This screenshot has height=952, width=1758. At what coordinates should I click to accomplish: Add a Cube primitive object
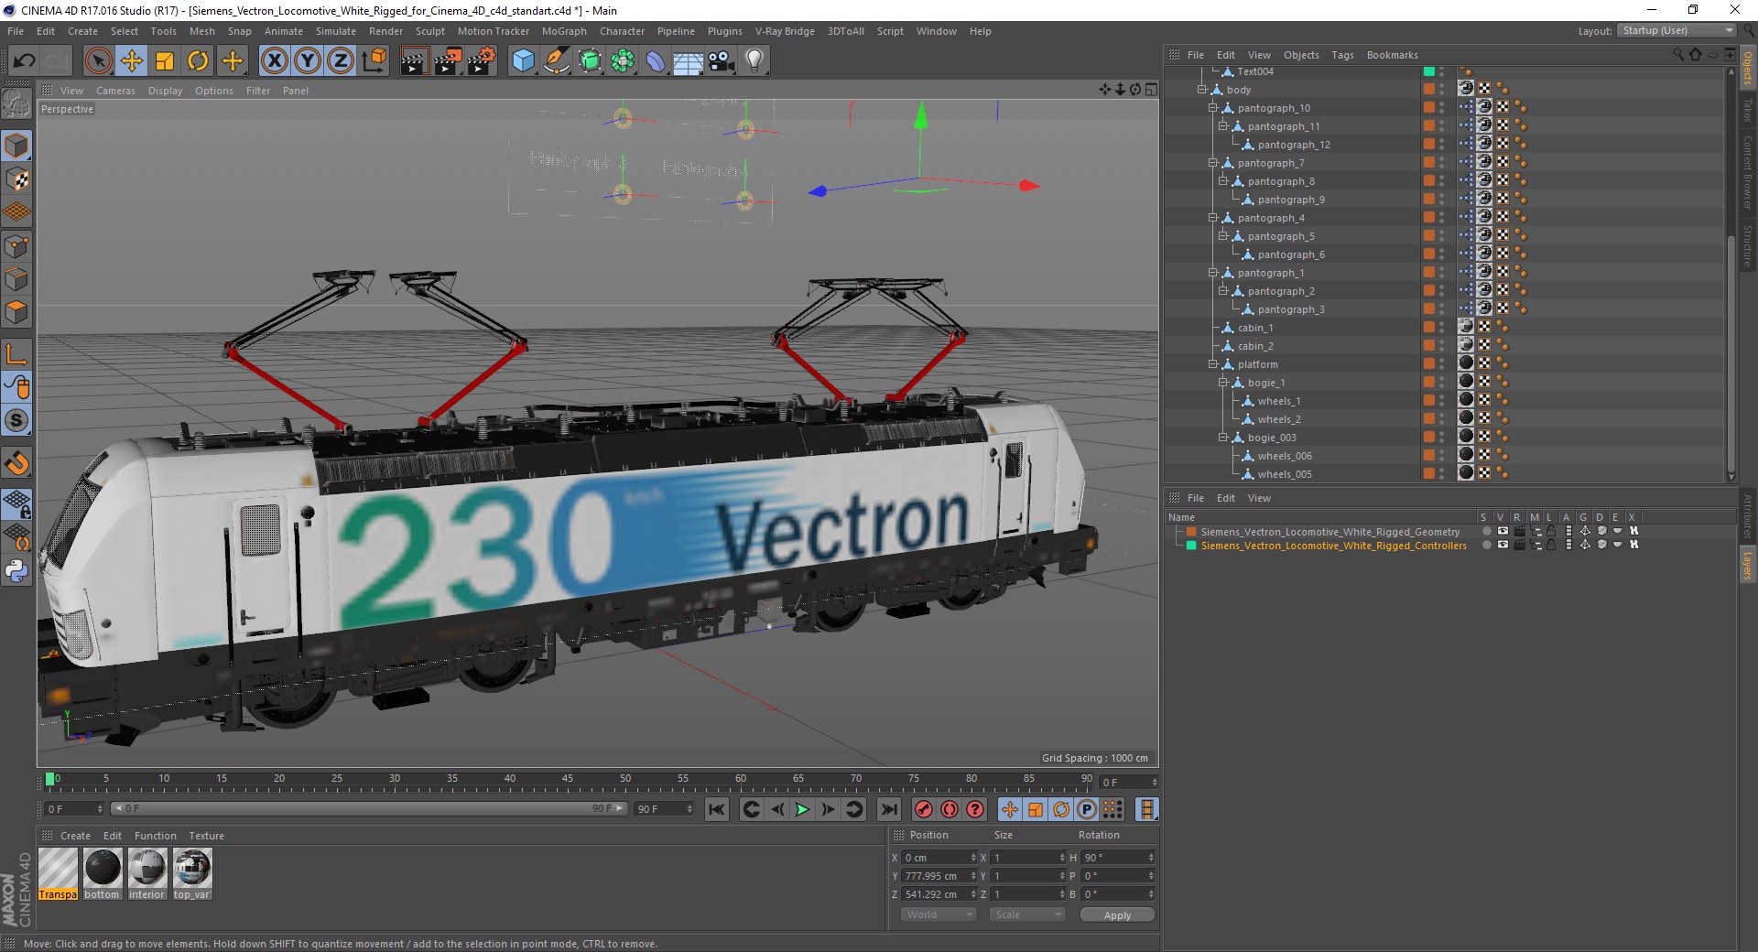523,61
